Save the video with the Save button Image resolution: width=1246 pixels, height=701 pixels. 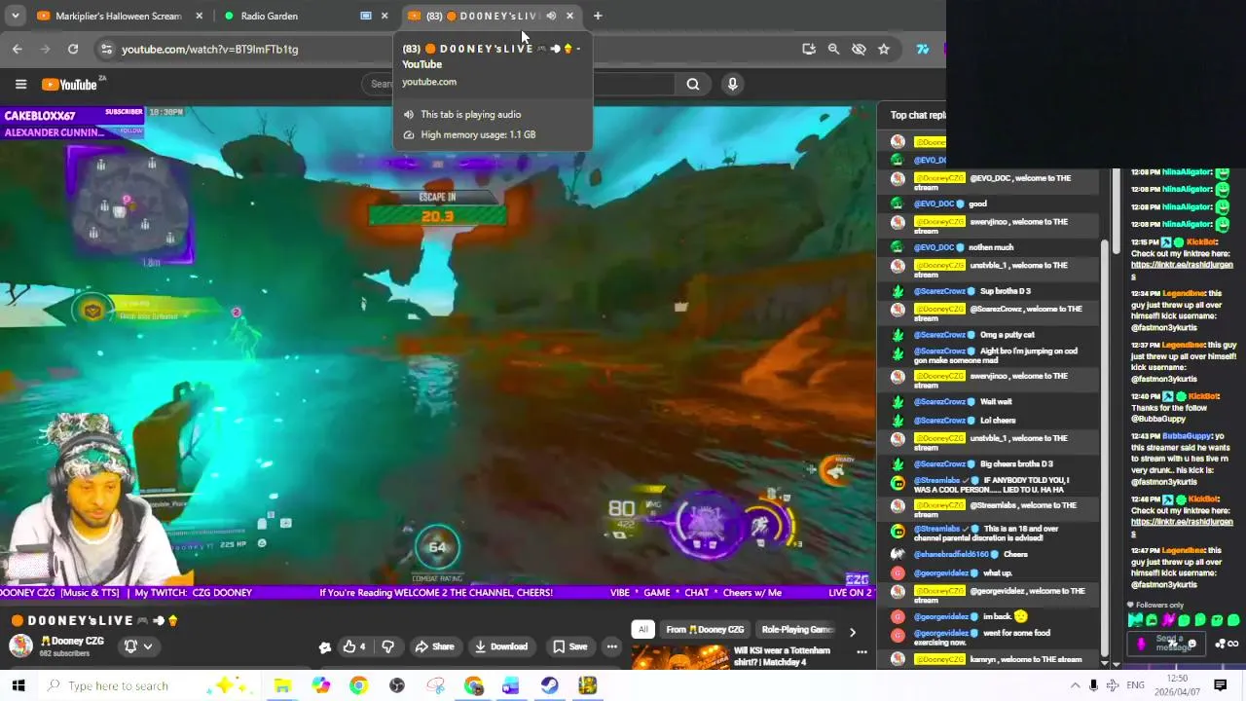(x=569, y=646)
